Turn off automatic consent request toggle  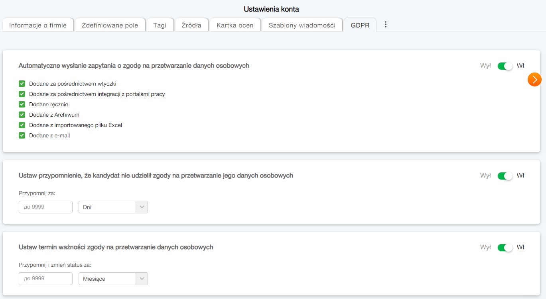[505, 66]
